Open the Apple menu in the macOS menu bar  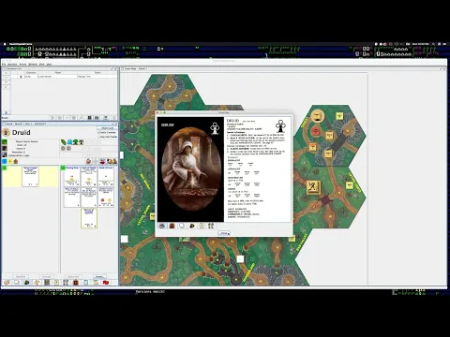pyautogui.click(x=5, y=44)
